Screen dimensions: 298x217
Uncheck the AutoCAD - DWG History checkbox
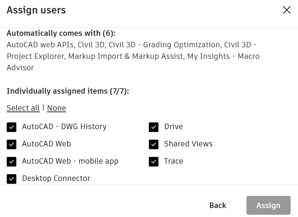coord(12,127)
